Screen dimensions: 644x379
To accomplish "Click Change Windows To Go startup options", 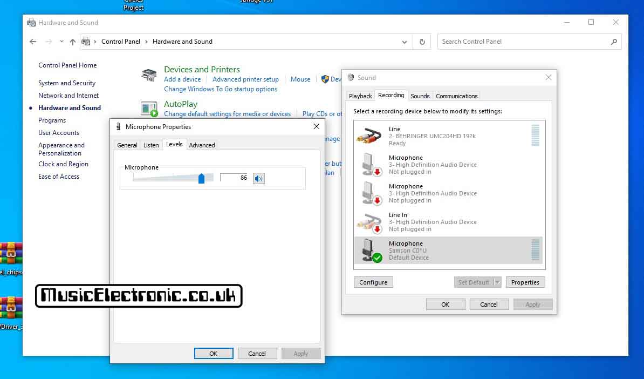I will coord(221,89).
